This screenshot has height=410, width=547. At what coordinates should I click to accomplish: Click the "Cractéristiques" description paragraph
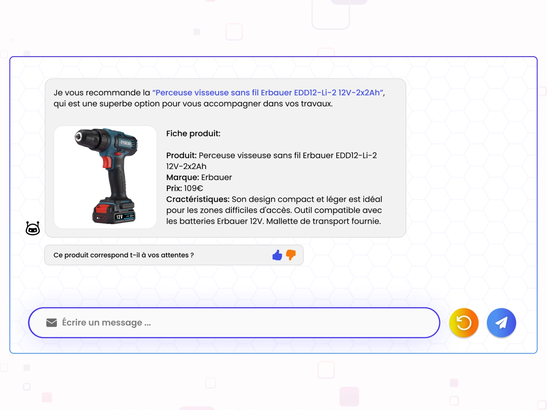(x=274, y=210)
